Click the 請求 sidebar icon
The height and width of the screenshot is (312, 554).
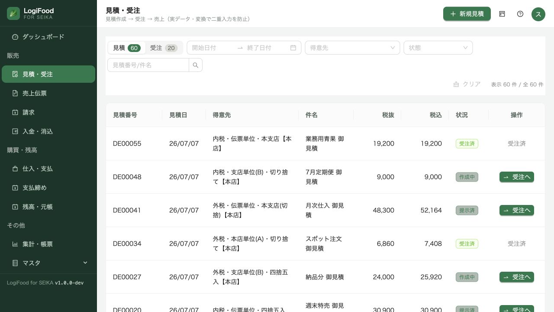coord(15,112)
